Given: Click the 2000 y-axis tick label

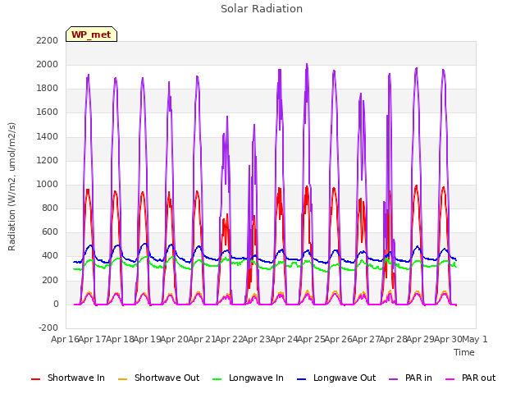Looking at the screenshot, I should click(x=48, y=64).
